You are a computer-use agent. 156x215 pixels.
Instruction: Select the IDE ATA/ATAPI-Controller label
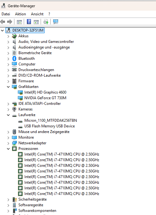tap(40, 104)
